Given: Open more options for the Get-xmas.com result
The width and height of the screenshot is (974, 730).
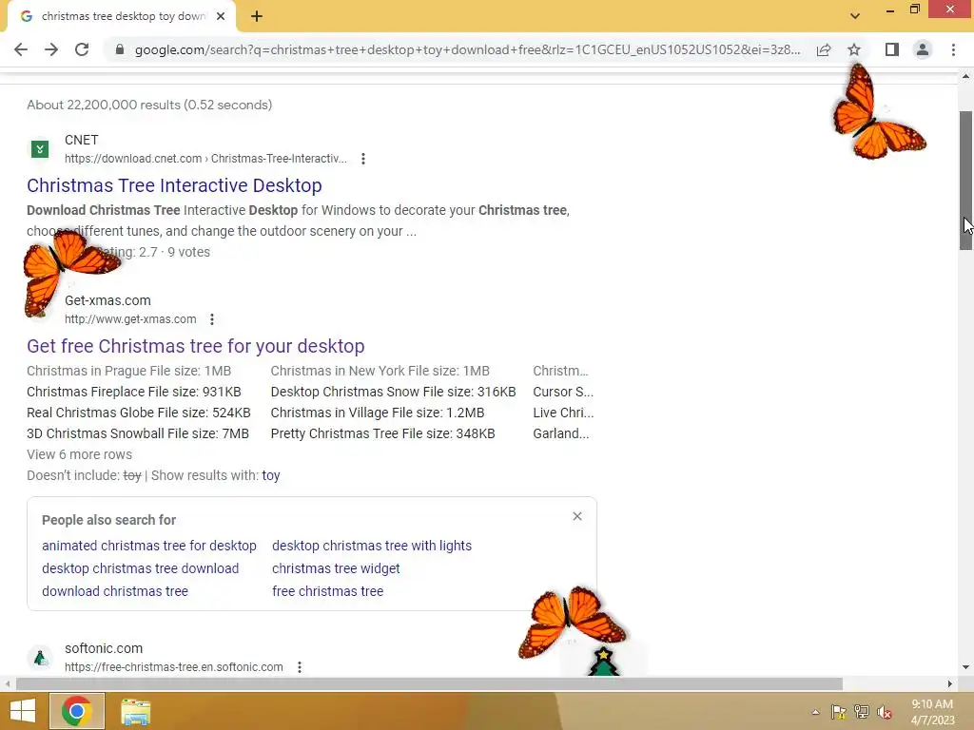Looking at the screenshot, I should coord(212,319).
